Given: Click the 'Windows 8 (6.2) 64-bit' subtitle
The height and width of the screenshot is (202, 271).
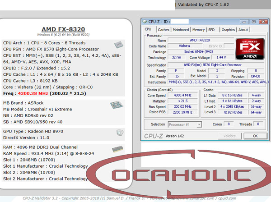Looking at the screenshot, I should click(63, 35).
